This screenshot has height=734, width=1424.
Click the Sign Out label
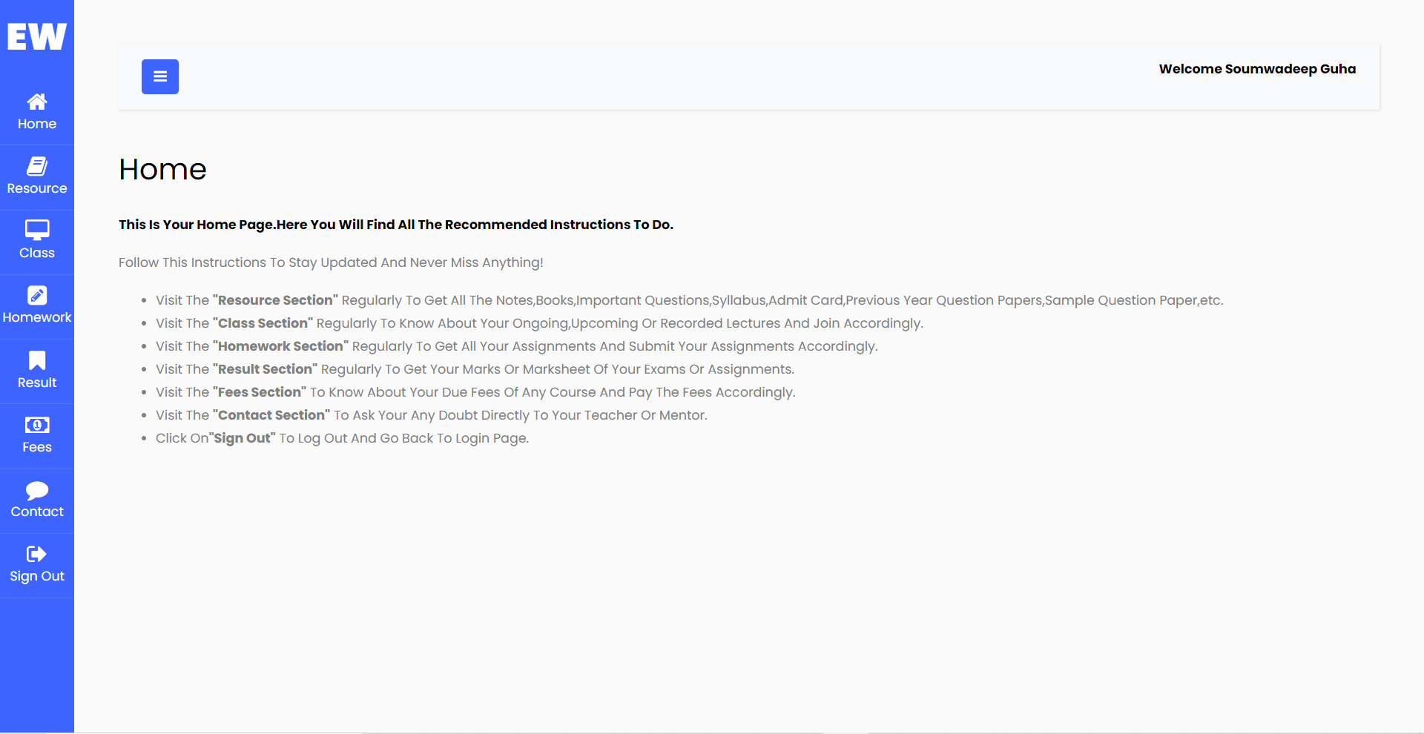(37, 576)
